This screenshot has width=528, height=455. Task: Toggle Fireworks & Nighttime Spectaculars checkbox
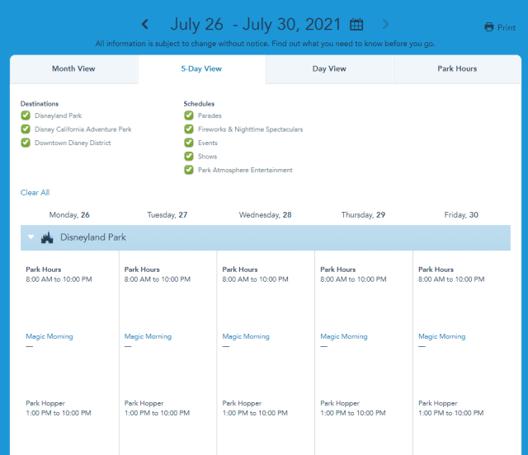189,129
